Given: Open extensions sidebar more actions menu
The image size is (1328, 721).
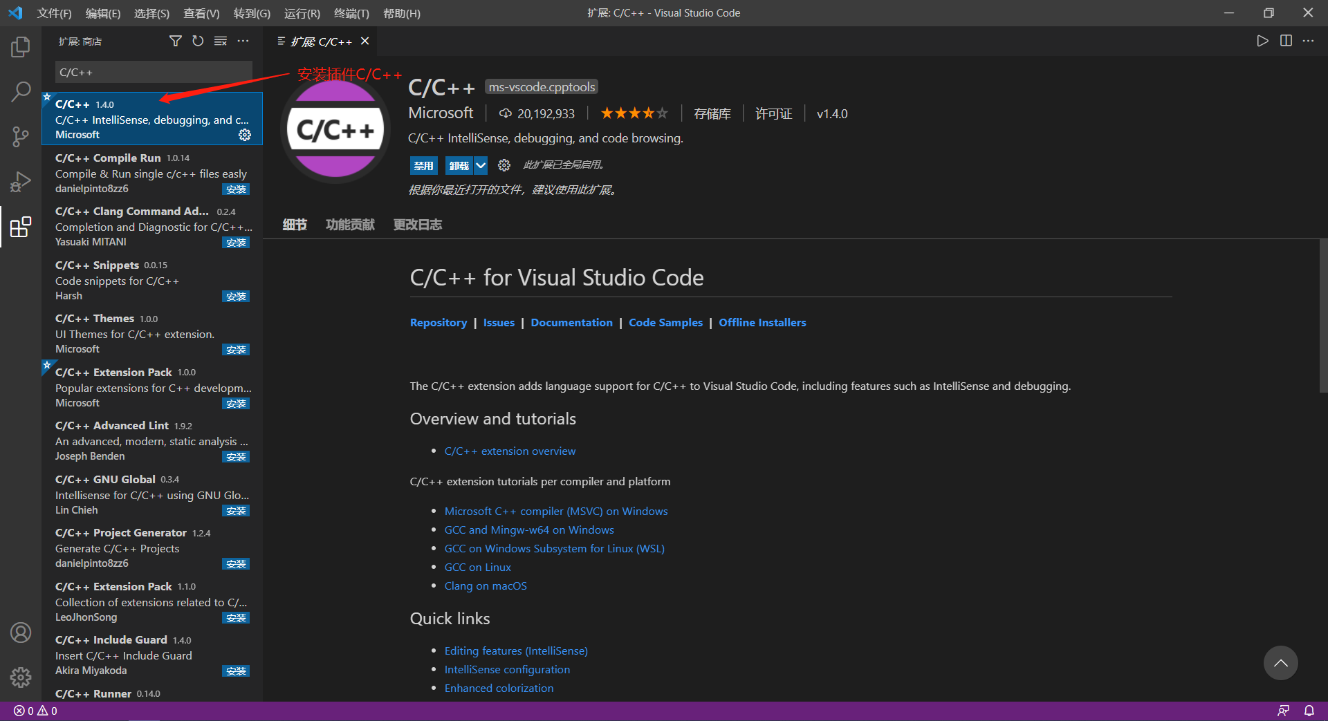Looking at the screenshot, I should pos(243,41).
